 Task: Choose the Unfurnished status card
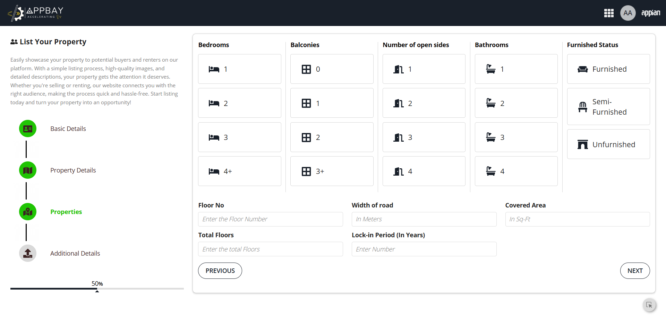608,144
